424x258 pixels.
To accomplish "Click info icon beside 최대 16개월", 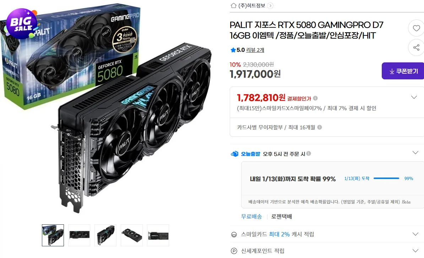I will [320, 127].
